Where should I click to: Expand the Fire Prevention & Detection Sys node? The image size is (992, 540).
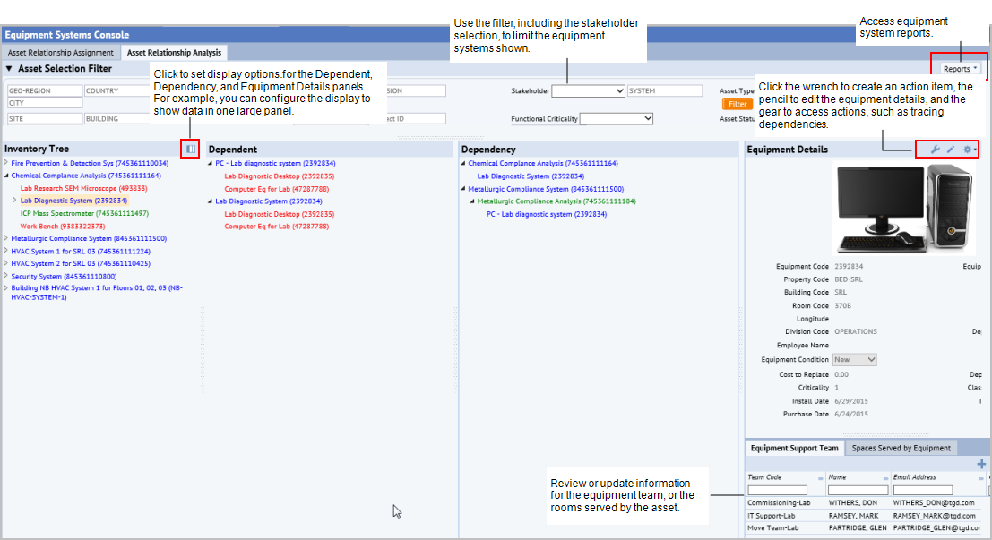pyautogui.click(x=6, y=162)
